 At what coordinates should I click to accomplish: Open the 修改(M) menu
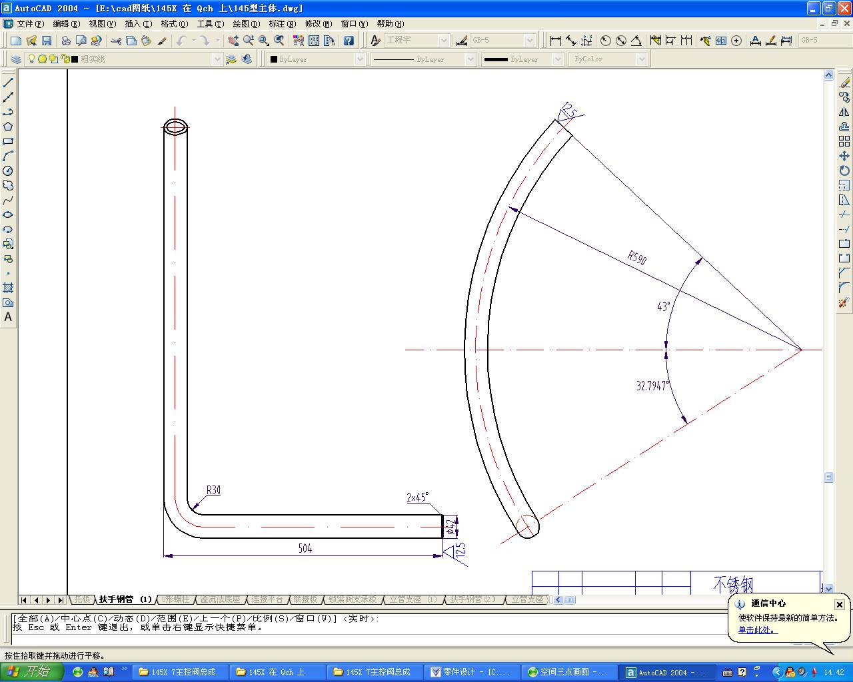[x=319, y=24]
